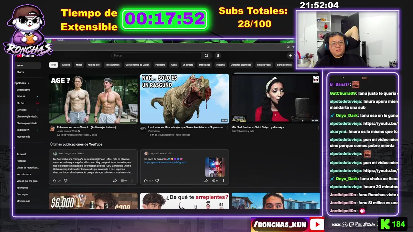The height and width of the screenshot is (232, 413).
Task: Open the dinosaur Nah solo es un rasguño thumbnail
Action: tap(185, 99)
